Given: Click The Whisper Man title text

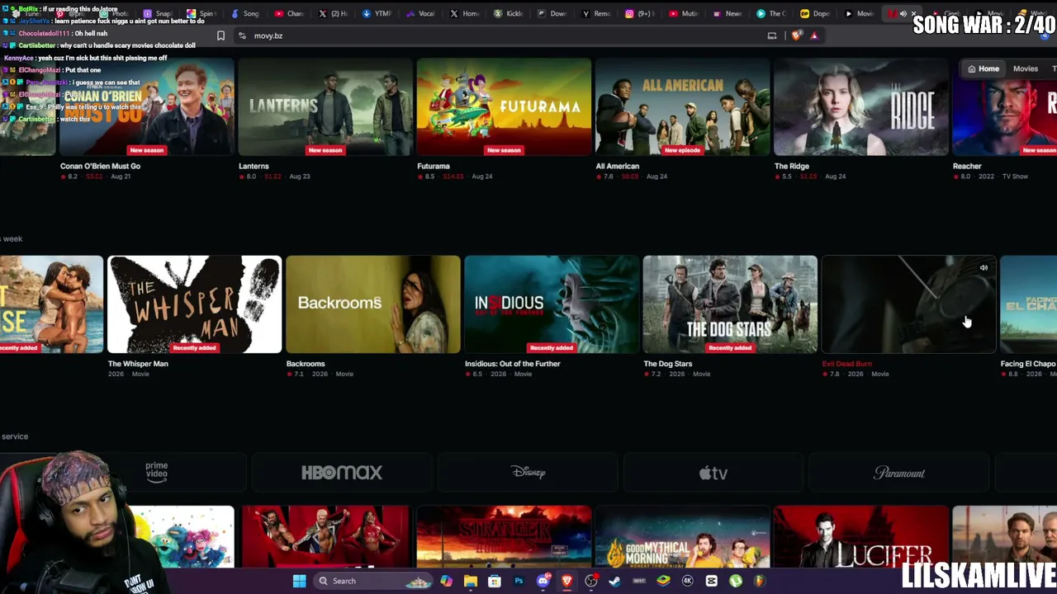Looking at the screenshot, I should [138, 364].
